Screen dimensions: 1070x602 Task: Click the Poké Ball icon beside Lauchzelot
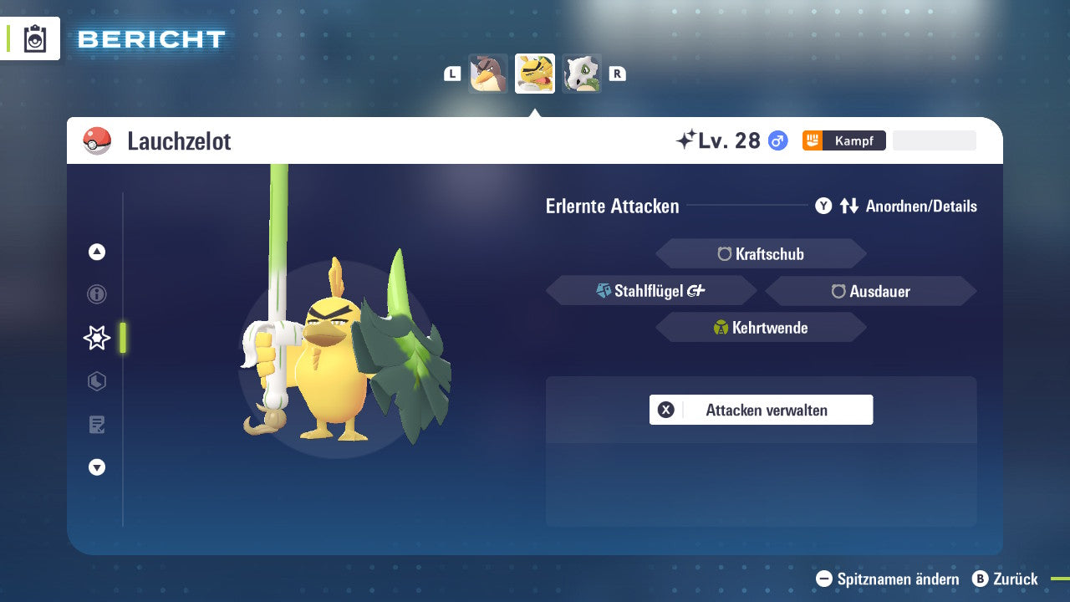point(97,141)
